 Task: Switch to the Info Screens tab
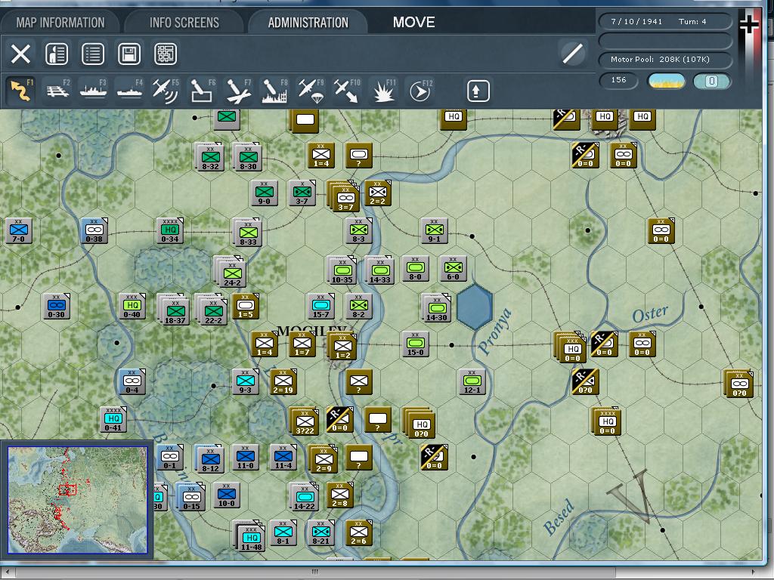(x=184, y=23)
